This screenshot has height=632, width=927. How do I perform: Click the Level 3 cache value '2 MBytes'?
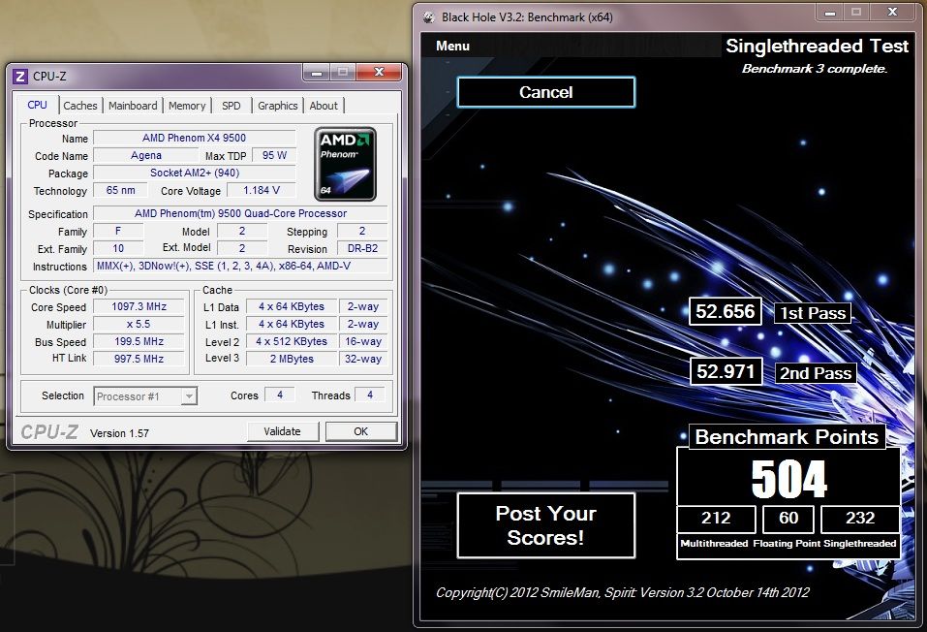coord(292,359)
